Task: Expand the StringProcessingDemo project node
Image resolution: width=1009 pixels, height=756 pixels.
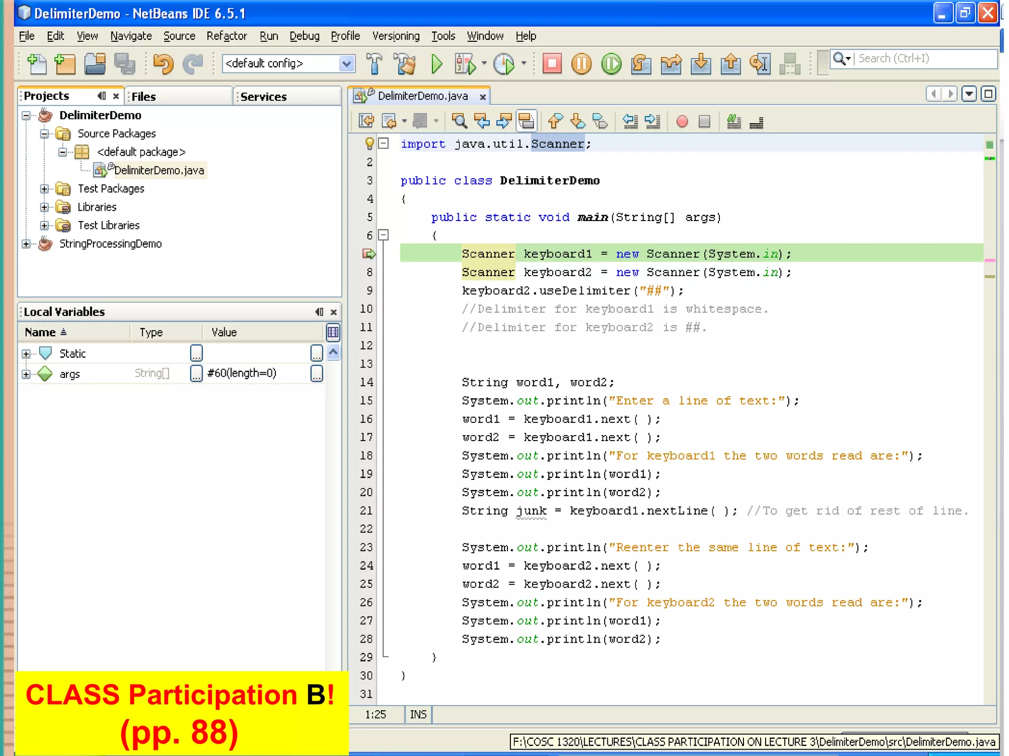Action: (26, 244)
